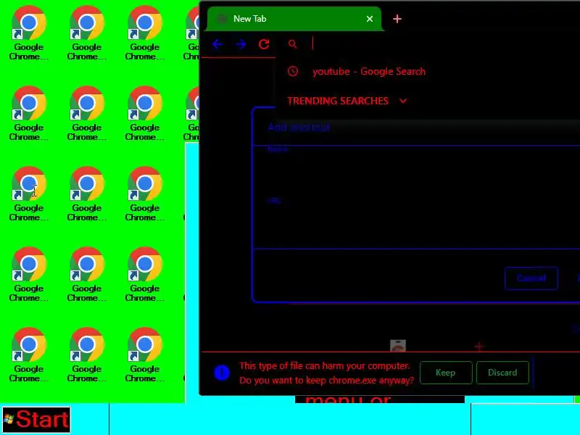Click the magnifier icon in the address bar

[x=293, y=44]
